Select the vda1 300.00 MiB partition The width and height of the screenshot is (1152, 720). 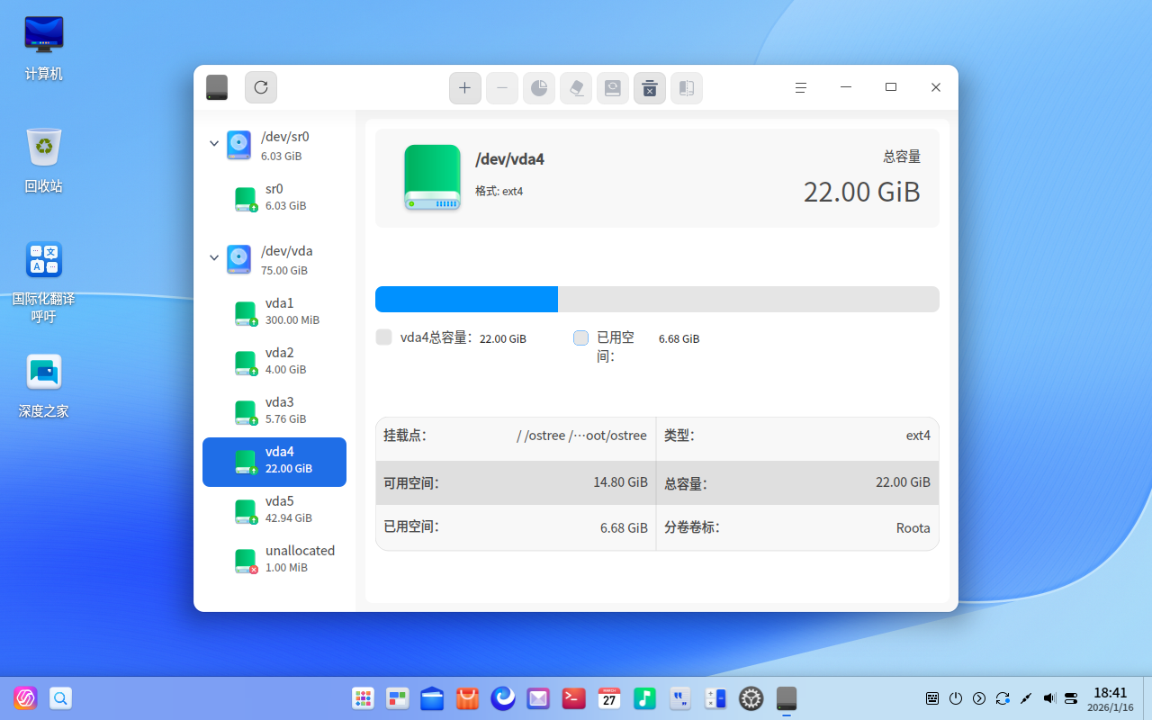click(274, 311)
